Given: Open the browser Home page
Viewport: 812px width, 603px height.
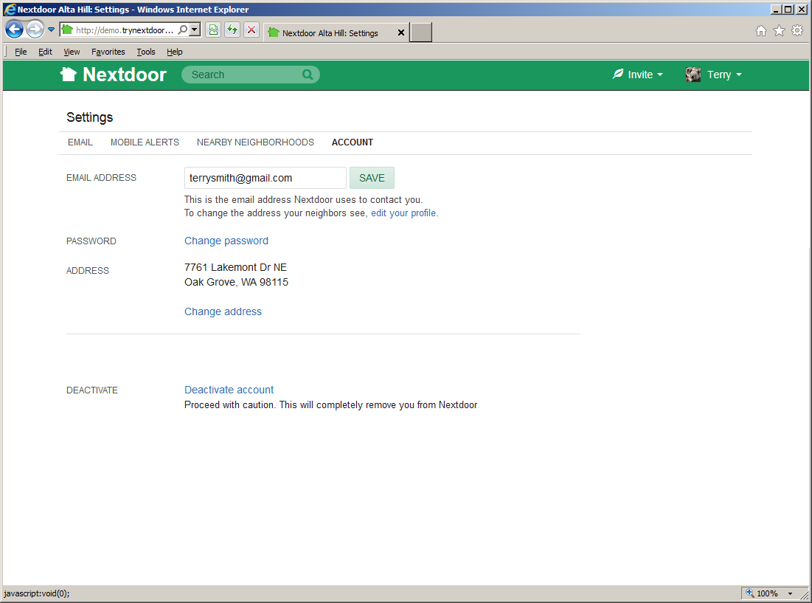Looking at the screenshot, I should [x=760, y=30].
